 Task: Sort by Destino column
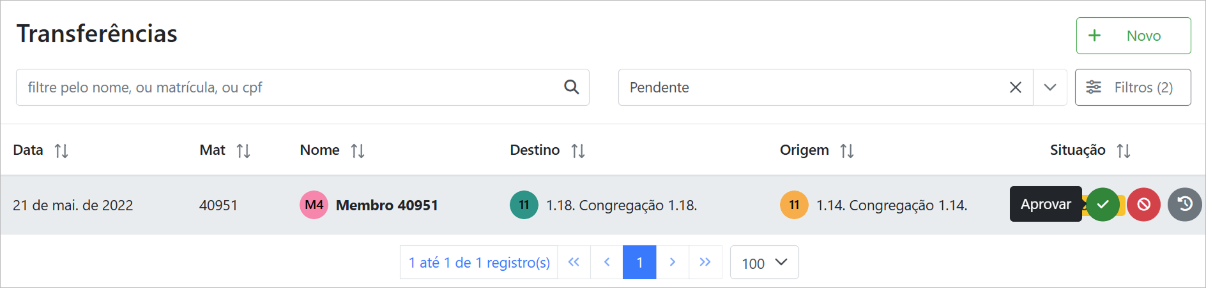[x=578, y=151]
